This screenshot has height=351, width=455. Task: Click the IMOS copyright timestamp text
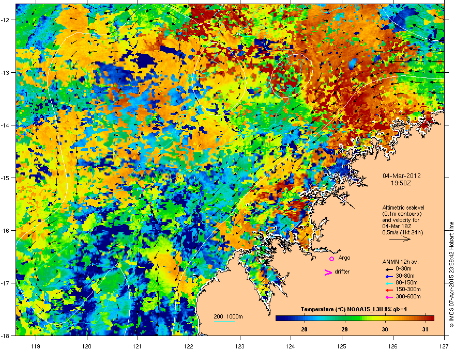coord(451,275)
